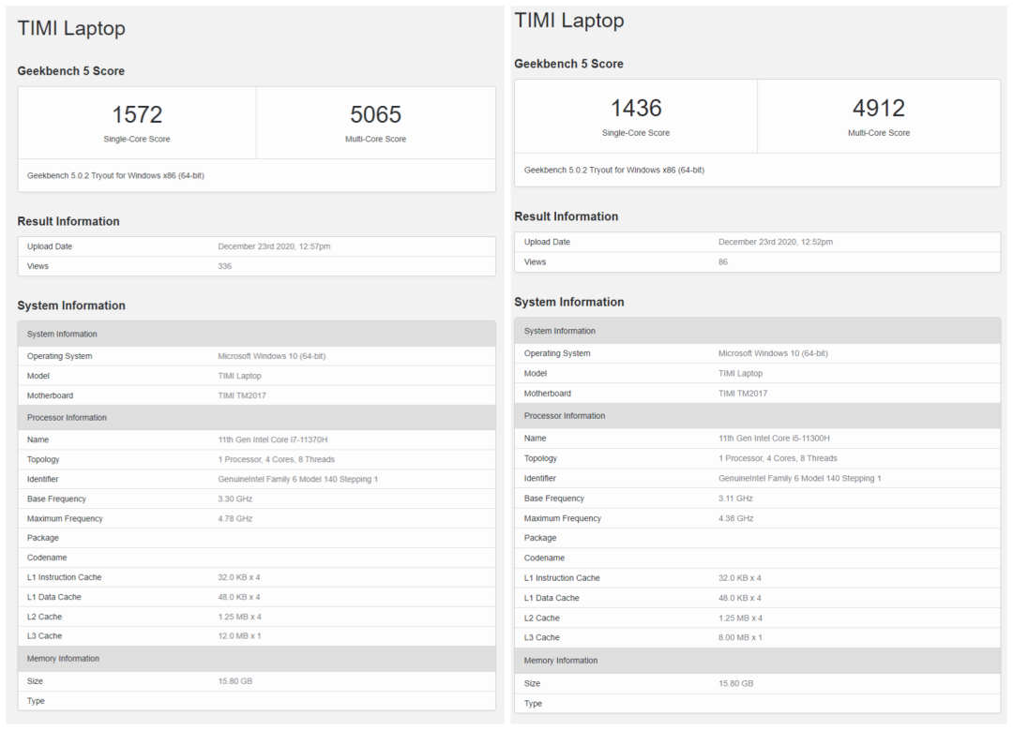Image resolution: width=1013 pixels, height=730 pixels.
Task: Click the 3.30 GHz base frequency value
Action: click(234, 499)
